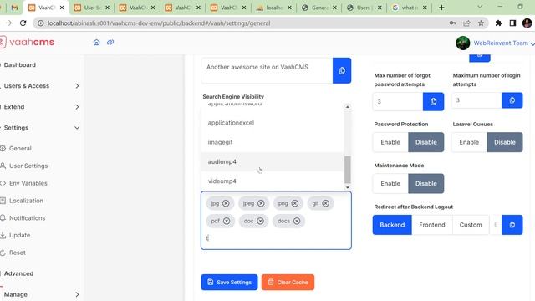The image size is (535, 301).
Task: Click the vaahcms logo
Action: coord(28,43)
